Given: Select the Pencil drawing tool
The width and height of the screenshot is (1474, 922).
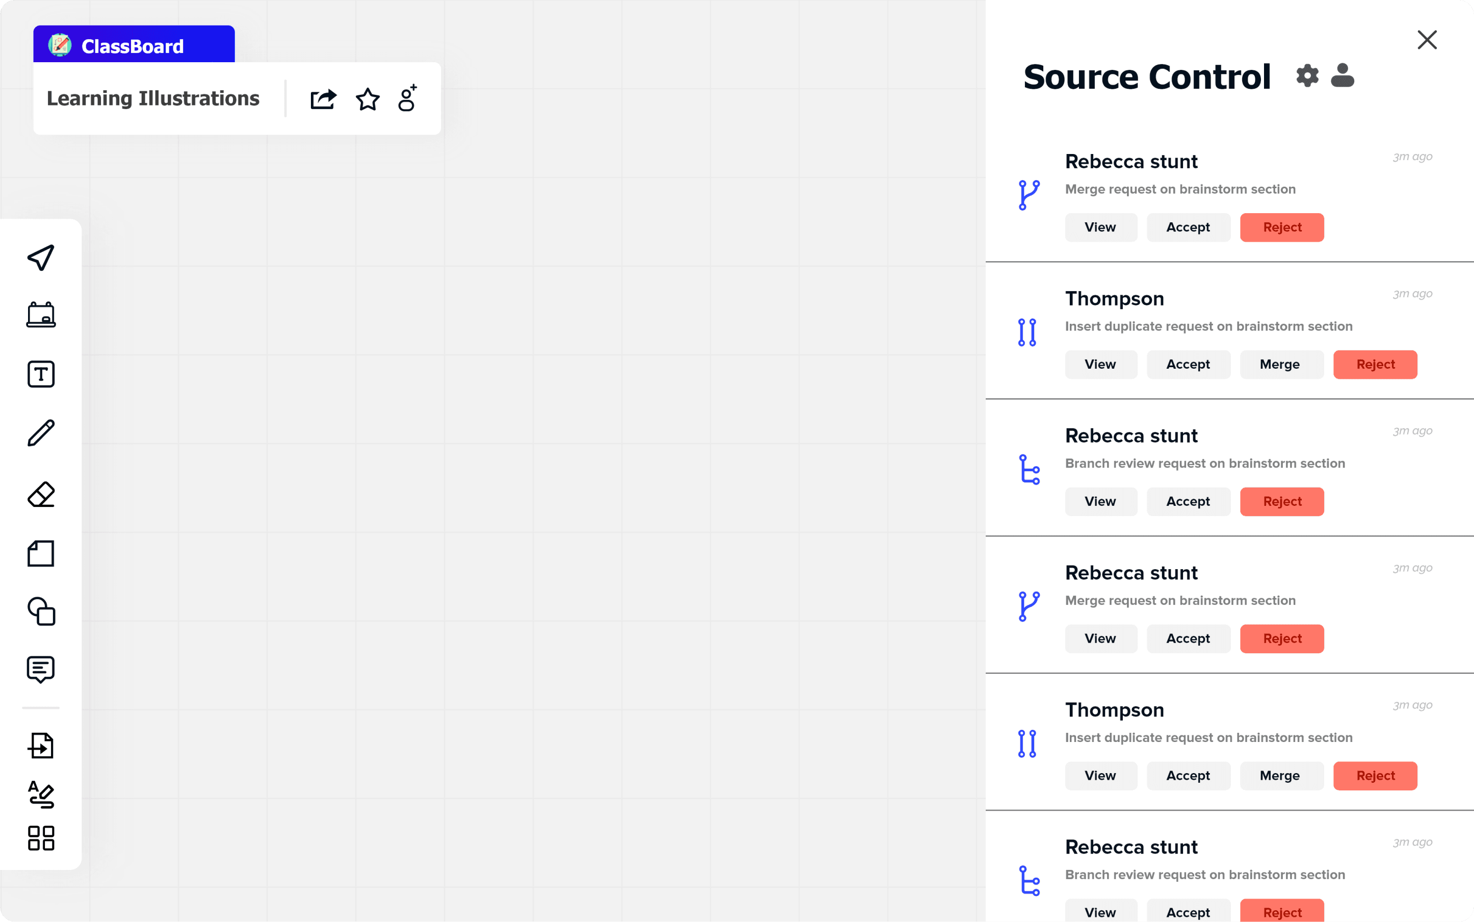Looking at the screenshot, I should click(x=41, y=433).
